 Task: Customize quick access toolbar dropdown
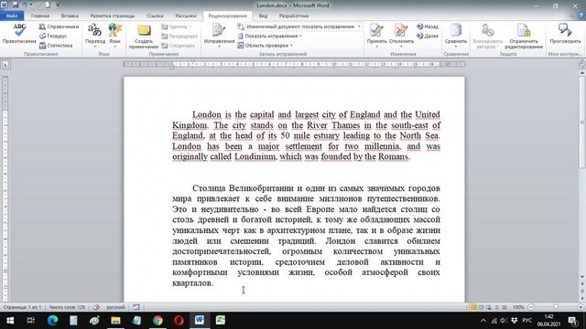point(57,5)
